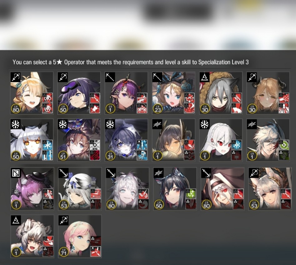296x265 pixels.
Task: Choose the grey wolf-eared operator in red hood
Action: pos(221,93)
